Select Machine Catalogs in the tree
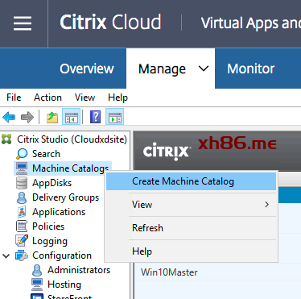Image resolution: width=301 pixels, height=299 pixels. 70,168
